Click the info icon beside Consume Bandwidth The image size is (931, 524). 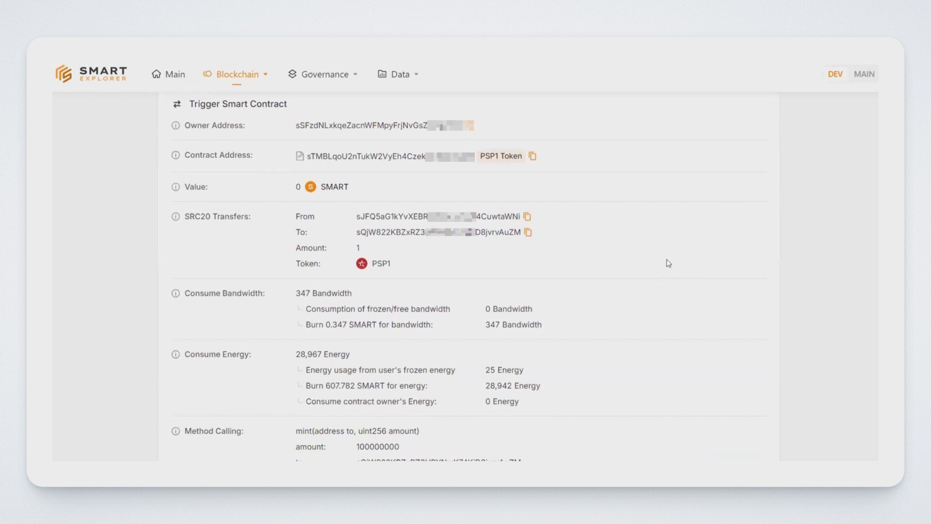[x=176, y=294]
